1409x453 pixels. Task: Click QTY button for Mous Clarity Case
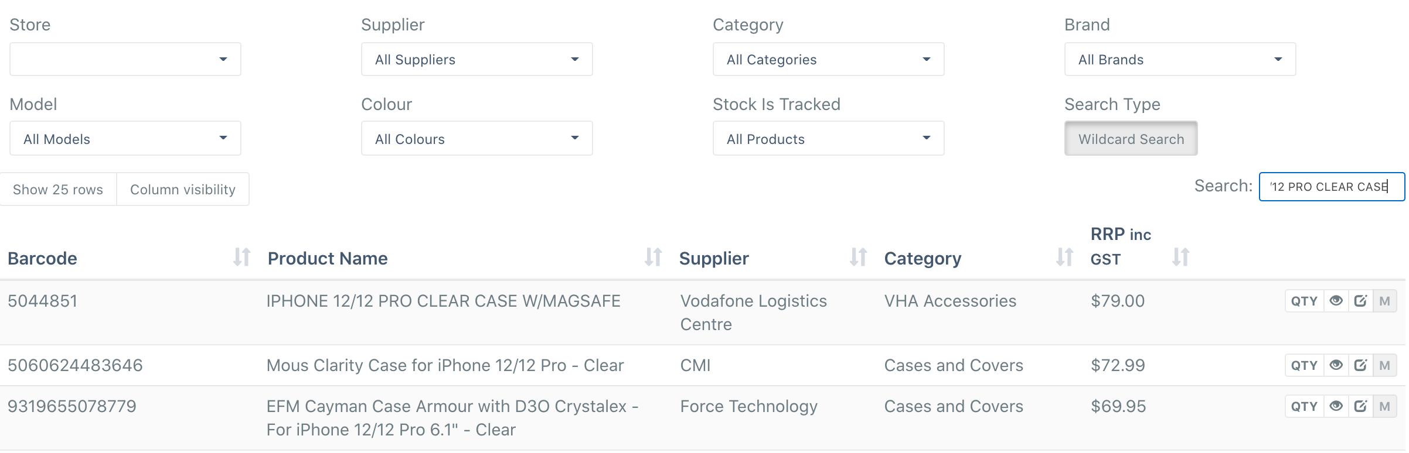pyautogui.click(x=1305, y=365)
